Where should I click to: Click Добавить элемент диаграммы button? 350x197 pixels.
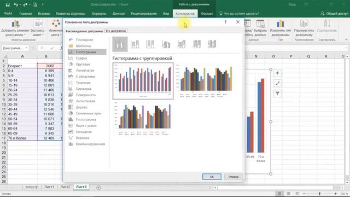(15, 28)
